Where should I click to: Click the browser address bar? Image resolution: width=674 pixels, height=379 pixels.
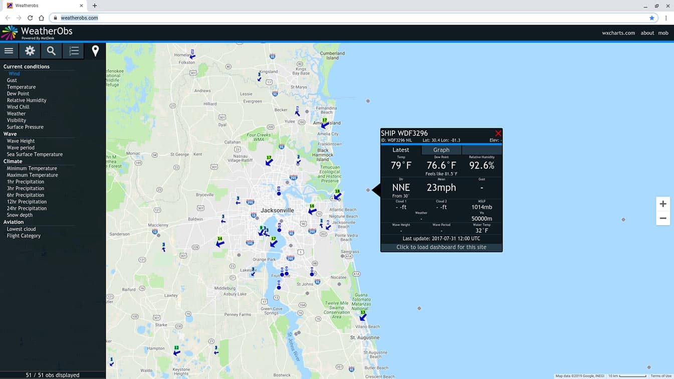pyautogui.click(x=351, y=18)
